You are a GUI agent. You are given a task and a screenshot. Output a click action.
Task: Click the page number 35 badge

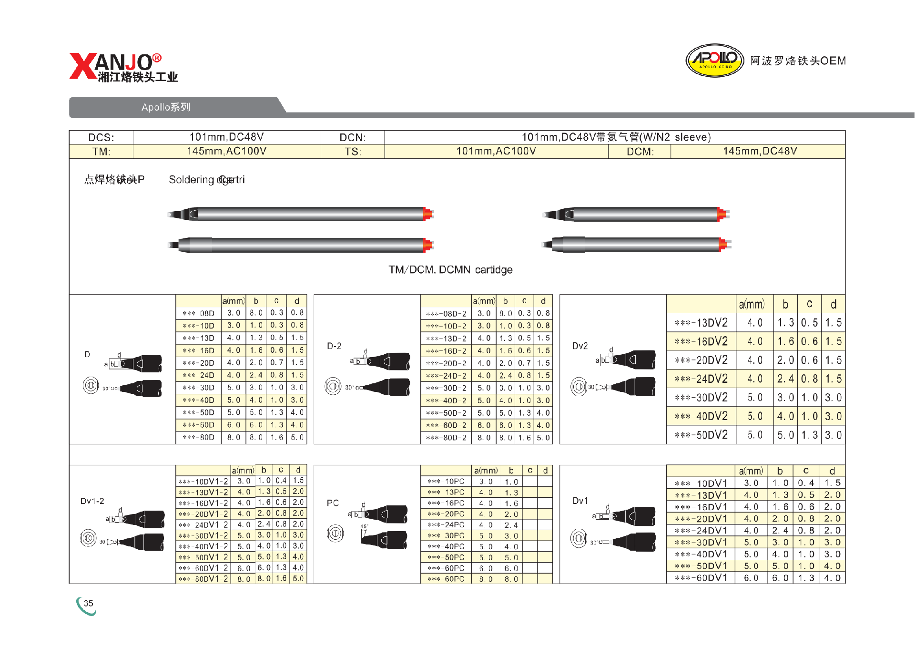[87, 605]
